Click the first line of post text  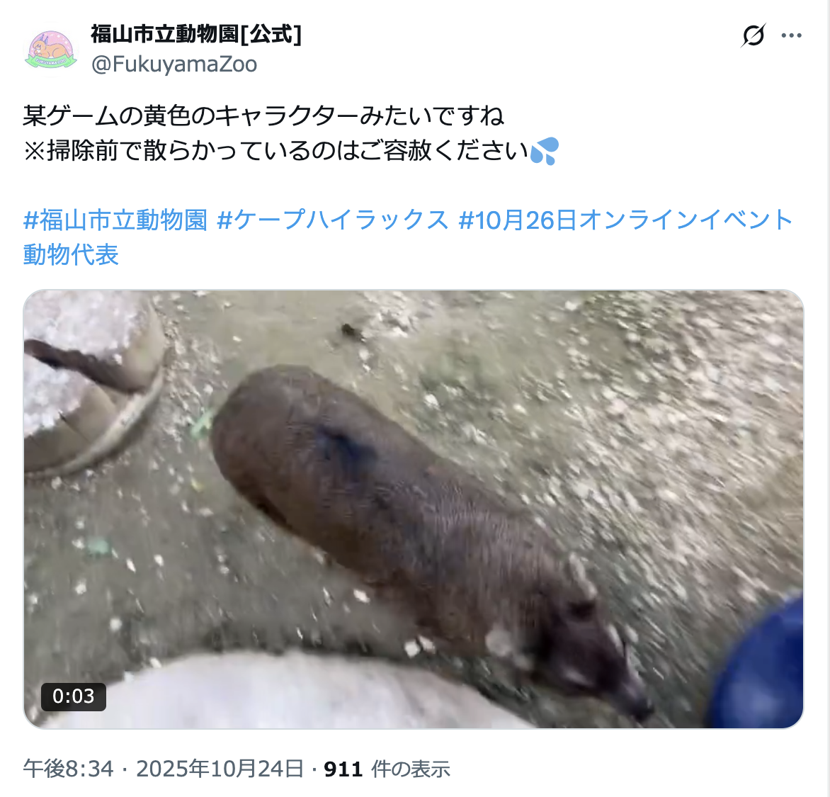pyautogui.click(x=263, y=116)
